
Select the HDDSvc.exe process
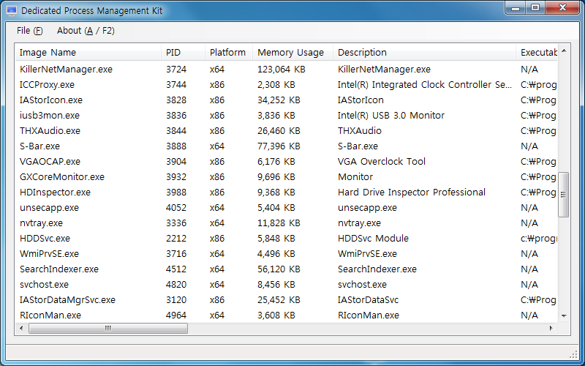45,239
